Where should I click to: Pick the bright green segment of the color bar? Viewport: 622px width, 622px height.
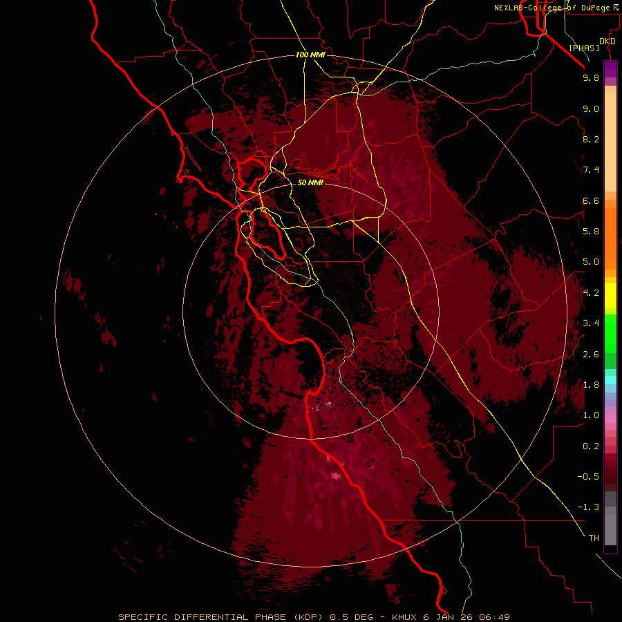610,334
